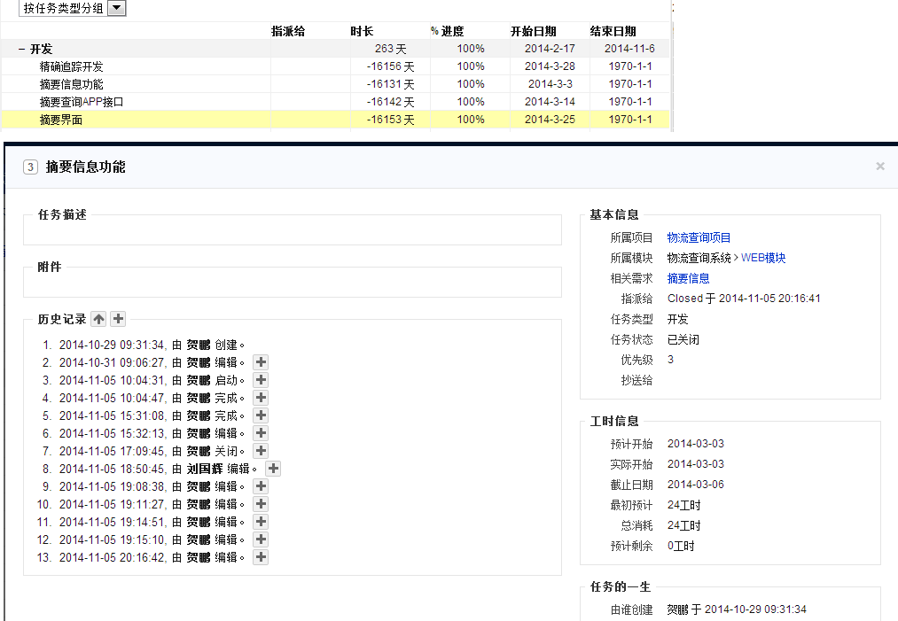Expand details of history record 2
Screen dimensions: 898x621
coord(261,362)
